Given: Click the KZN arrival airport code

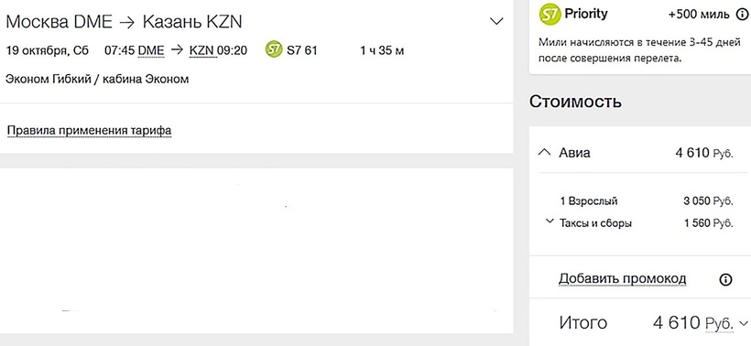Looking at the screenshot, I should (x=202, y=50).
